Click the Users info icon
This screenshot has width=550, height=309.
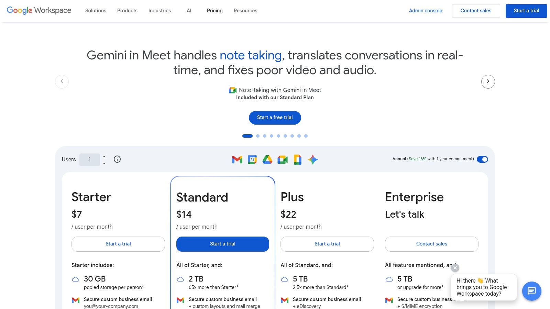[x=117, y=159]
